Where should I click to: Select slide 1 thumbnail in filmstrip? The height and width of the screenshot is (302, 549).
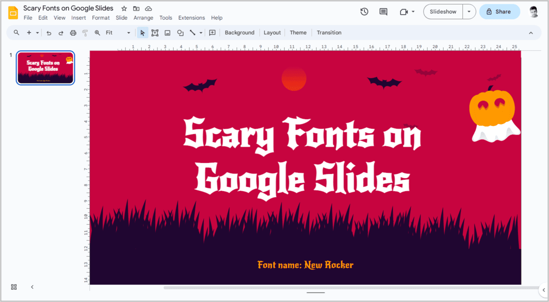click(45, 68)
